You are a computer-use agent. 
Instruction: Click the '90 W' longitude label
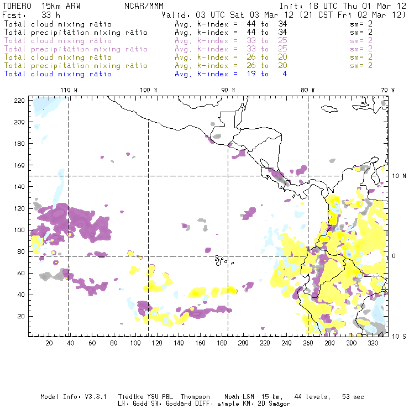point(228,90)
